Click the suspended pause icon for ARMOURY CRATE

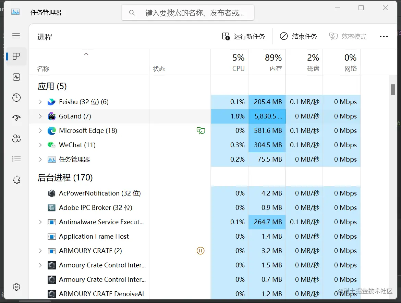(x=200, y=251)
